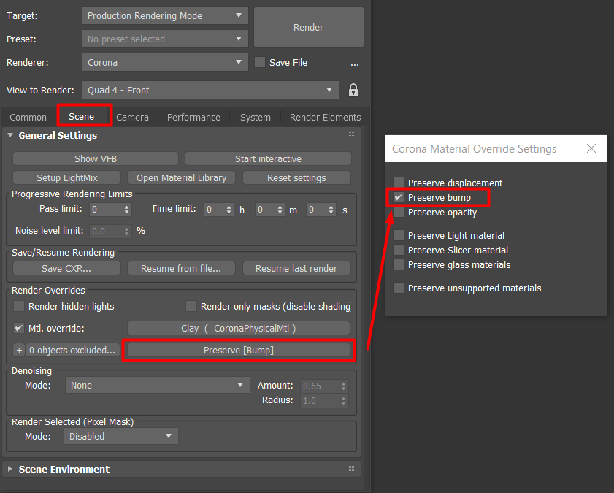
Task: Click the plus icon next to objects excluded
Action: click(19, 351)
